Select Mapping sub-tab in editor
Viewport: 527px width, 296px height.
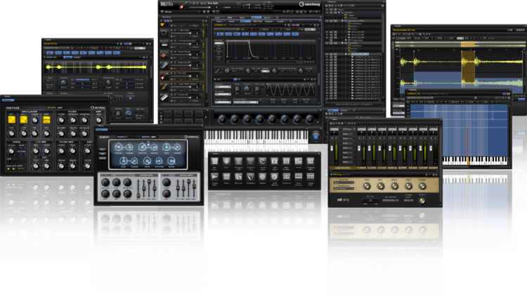[269, 22]
